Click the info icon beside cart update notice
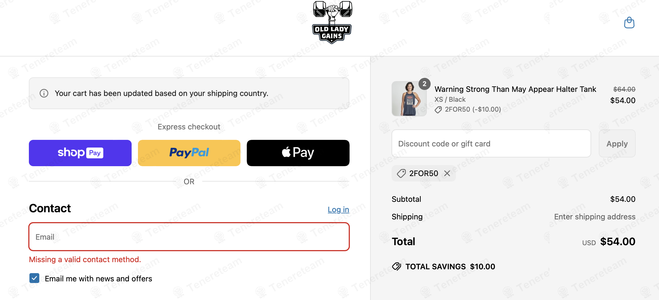The height and width of the screenshot is (300, 659). pos(44,93)
